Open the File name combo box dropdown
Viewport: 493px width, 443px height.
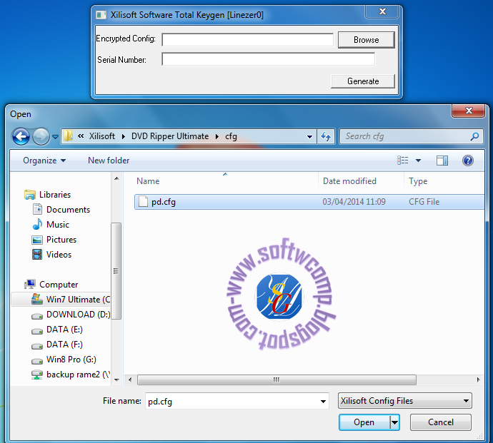tap(323, 402)
